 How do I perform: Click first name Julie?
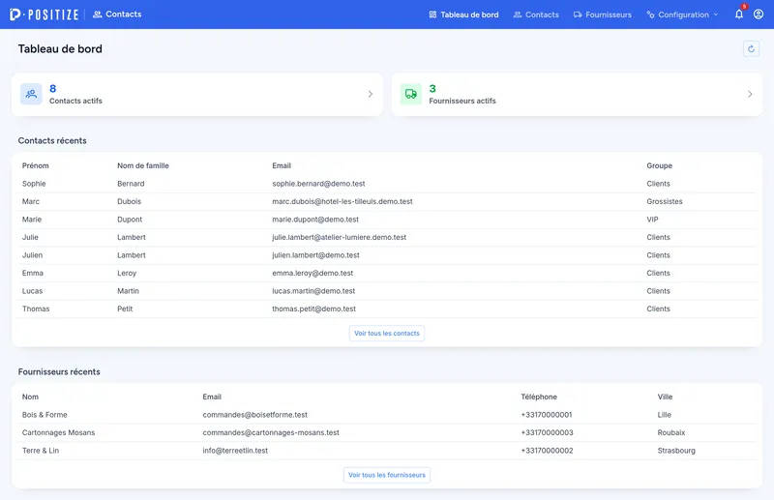click(30, 237)
